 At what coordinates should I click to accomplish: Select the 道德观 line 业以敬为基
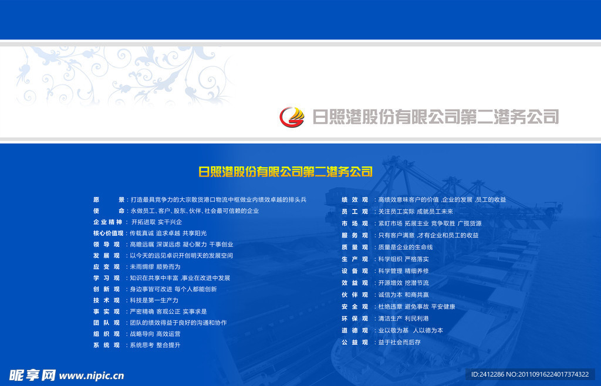click(393, 330)
